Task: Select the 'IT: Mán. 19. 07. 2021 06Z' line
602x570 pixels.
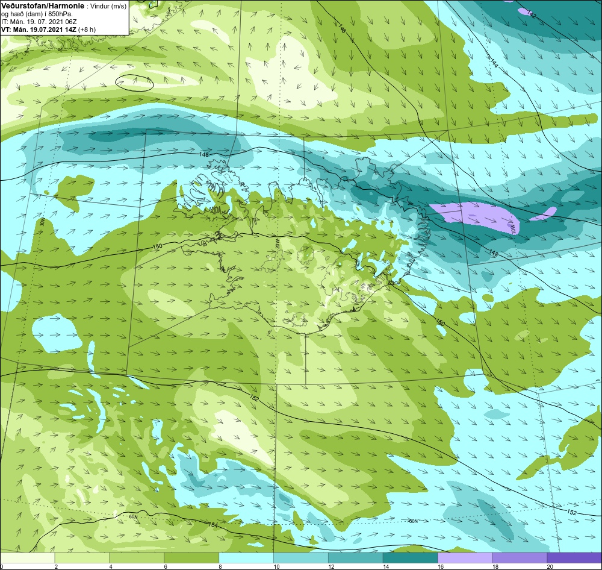Action: point(39,22)
